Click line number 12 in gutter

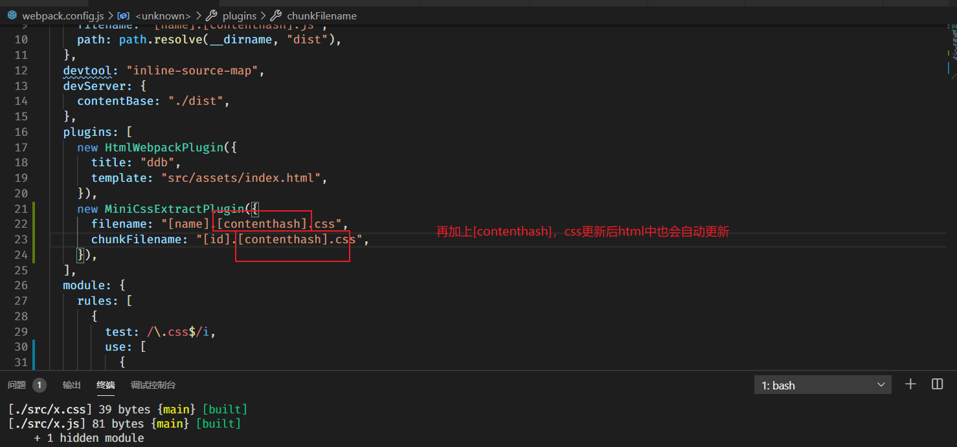(21, 70)
